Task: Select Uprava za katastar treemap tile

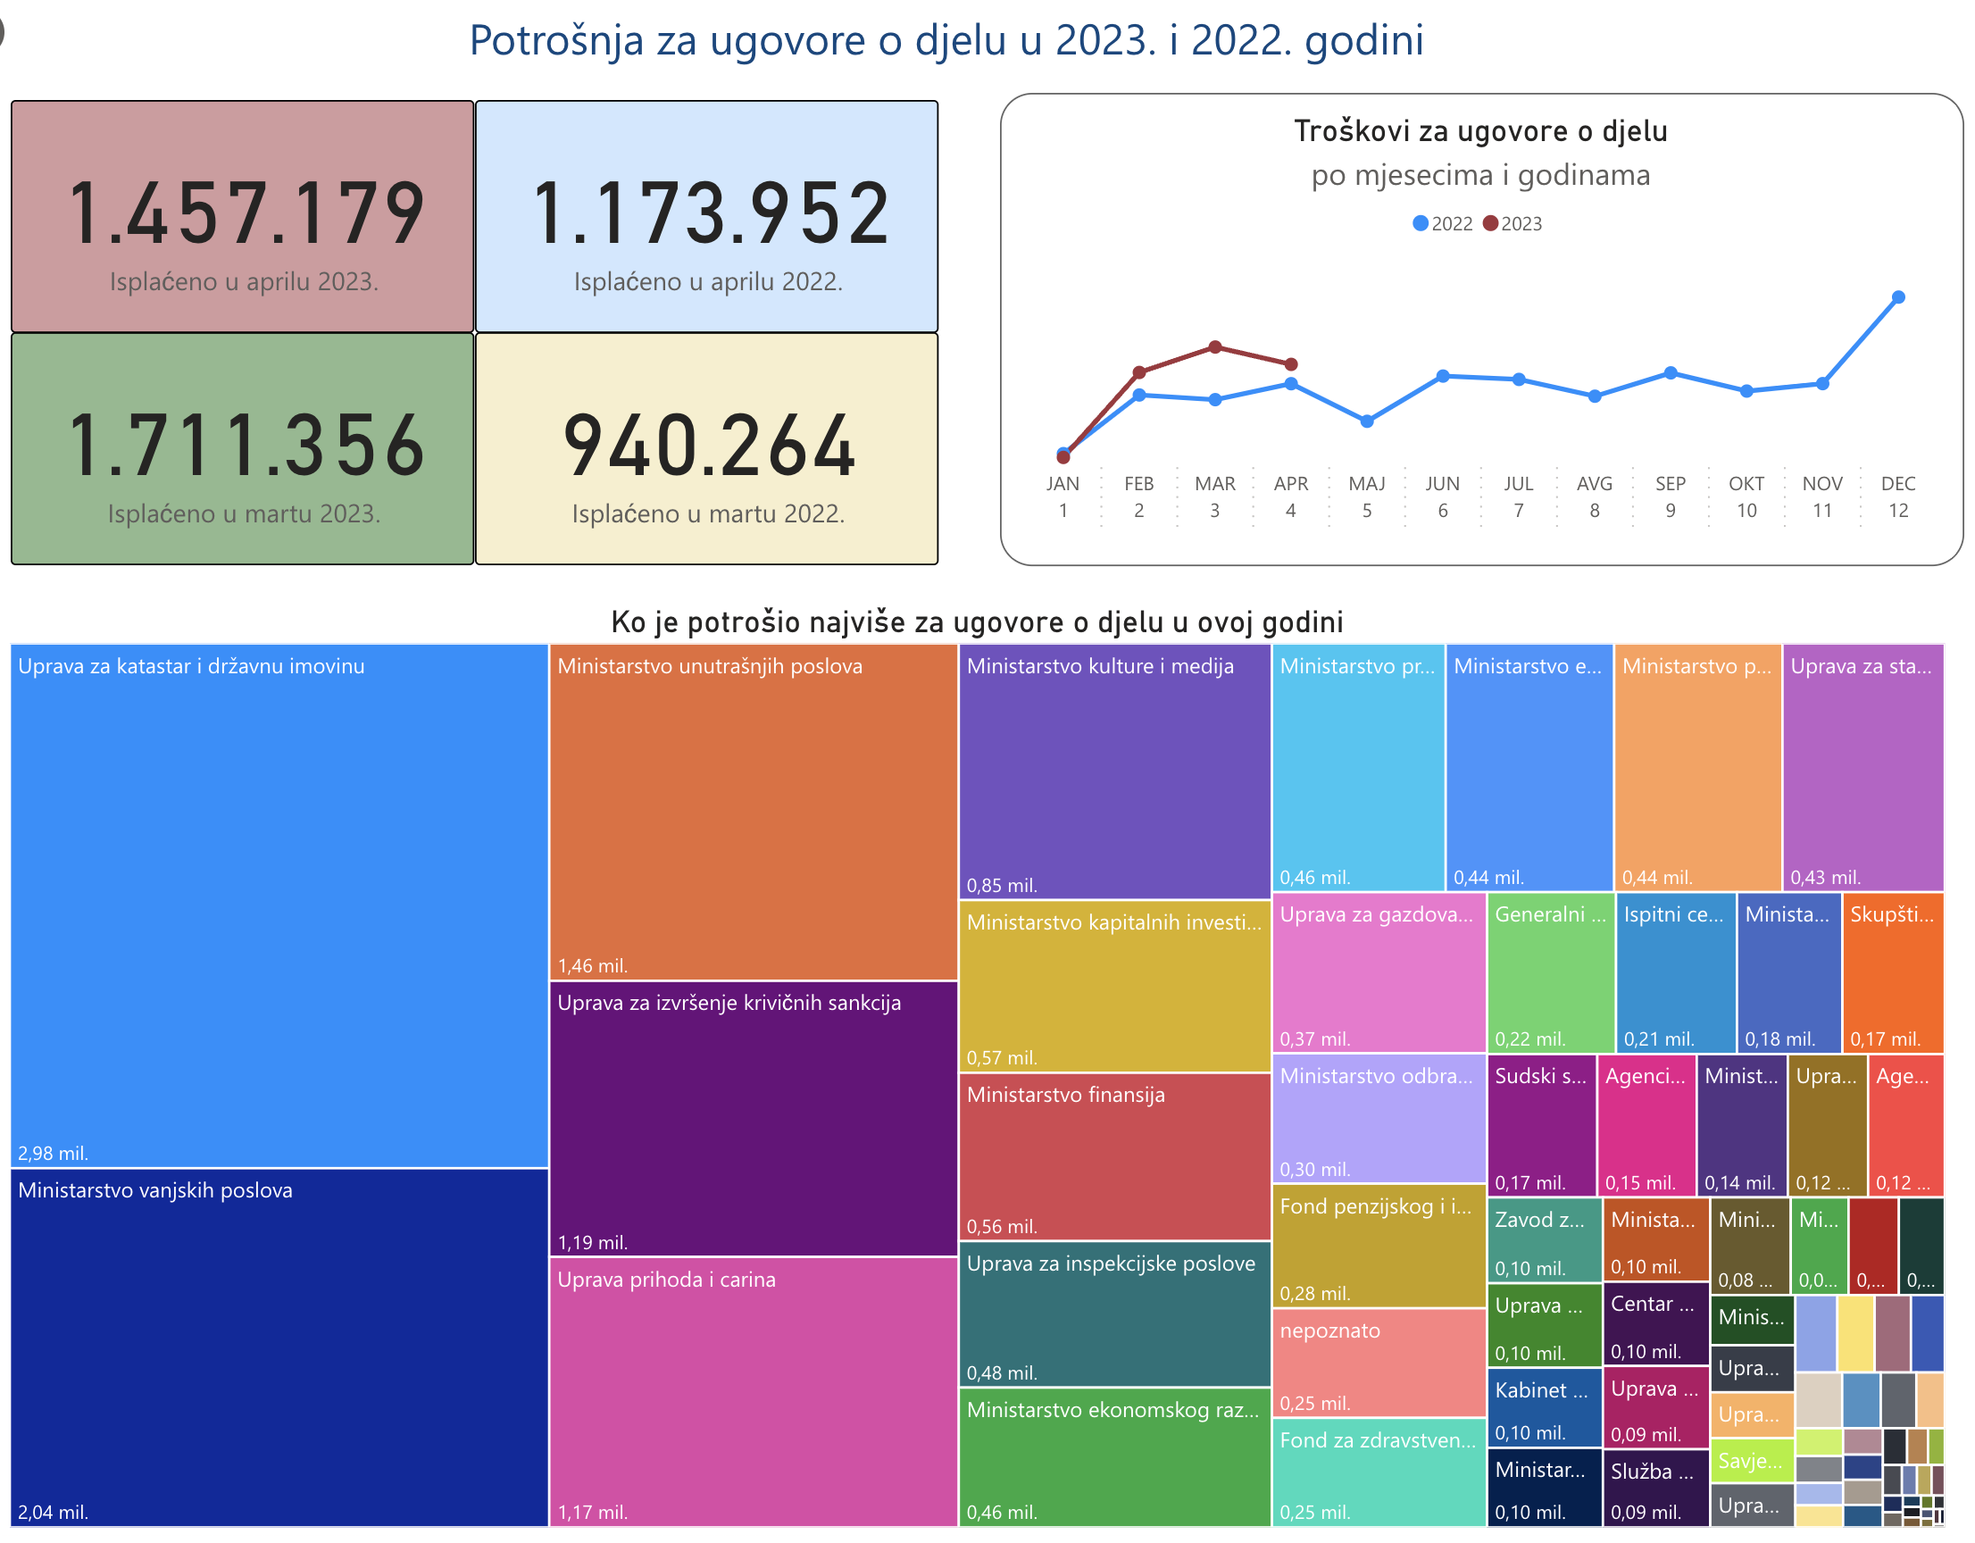Action: (279, 905)
